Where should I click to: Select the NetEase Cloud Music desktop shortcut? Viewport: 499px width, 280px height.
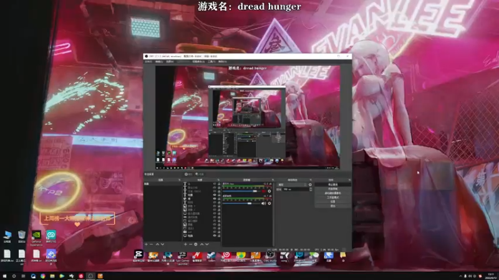tap(226, 256)
